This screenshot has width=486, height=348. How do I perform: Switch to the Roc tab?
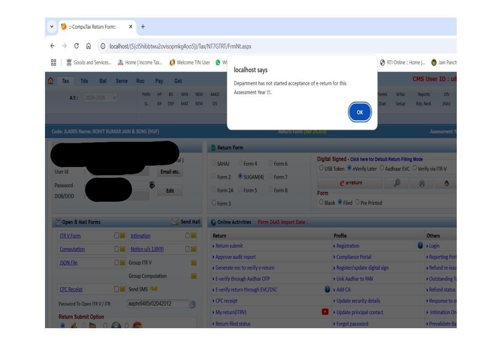click(x=140, y=81)
